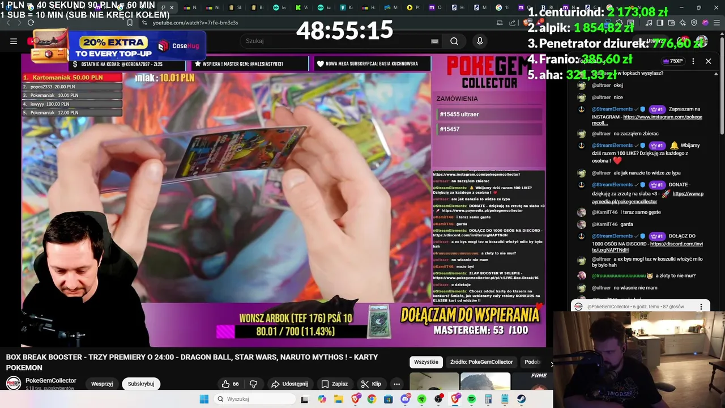Click the Windows taskbar Wyszukaj search box
The height and width of the screenshot is (408, 725).
click(254, 399)
